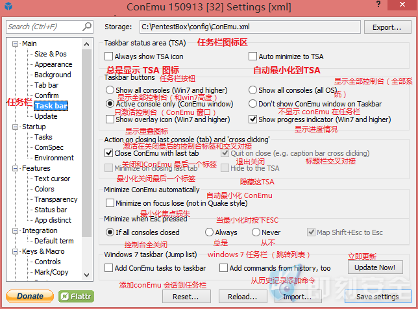Click settings tree scroll up arrow
Viewport: 418px width, 309px height.
tap(86, 44)
